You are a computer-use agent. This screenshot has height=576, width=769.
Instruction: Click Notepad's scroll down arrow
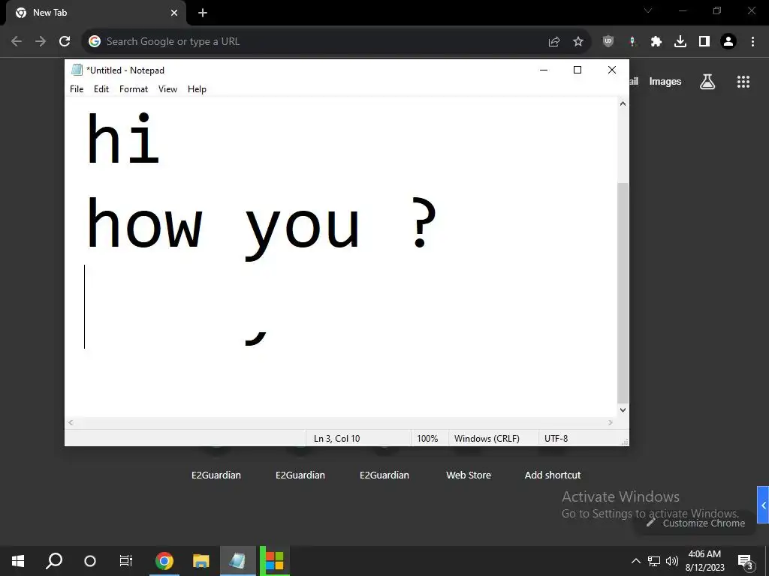click(x=623, y=410)
